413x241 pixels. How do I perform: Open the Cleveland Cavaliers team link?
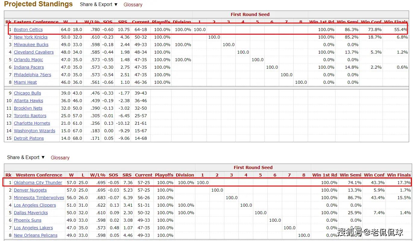(x=34, y=52)
